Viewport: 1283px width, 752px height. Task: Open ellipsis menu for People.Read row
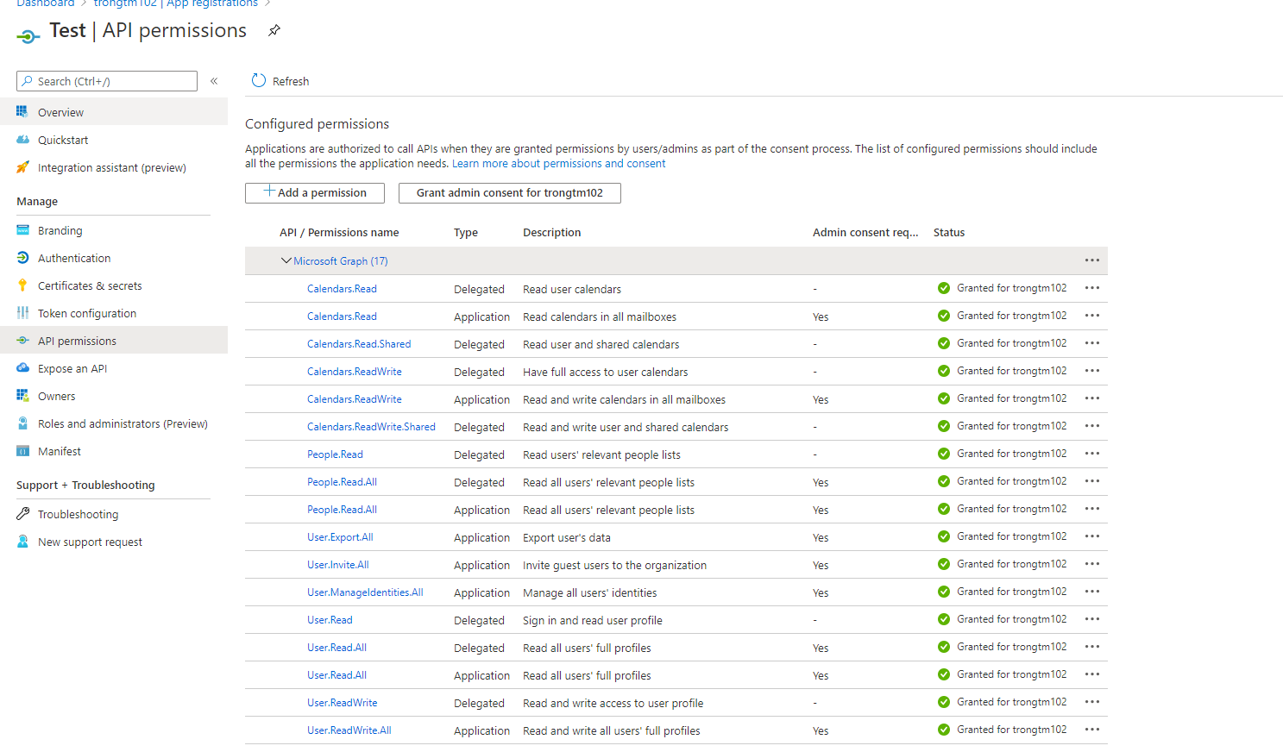[x=1092, y=454]
